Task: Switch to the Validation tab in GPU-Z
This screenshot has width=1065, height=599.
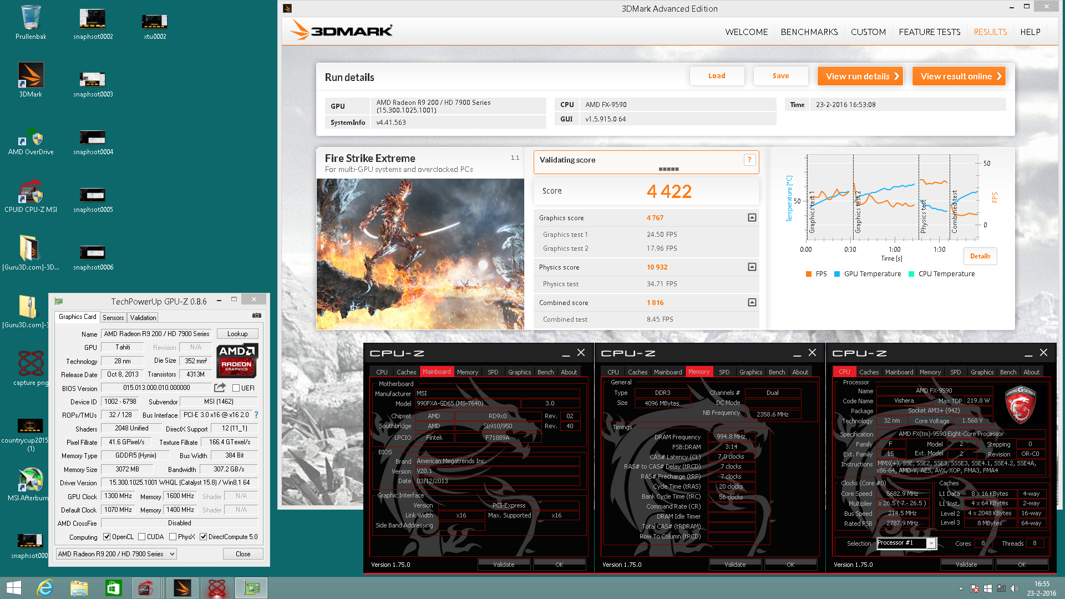Action: click(143, 318)
